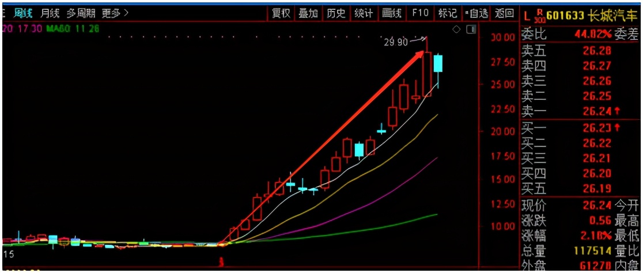Image resolution: width=643 pixels, height=273 pixels.
Task: Select the 卖四 price 26.27
Action: pos(597,66)
